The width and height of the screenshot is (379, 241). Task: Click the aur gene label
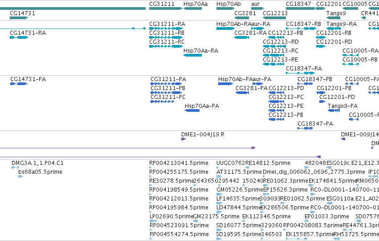click(x=255, y=4)
